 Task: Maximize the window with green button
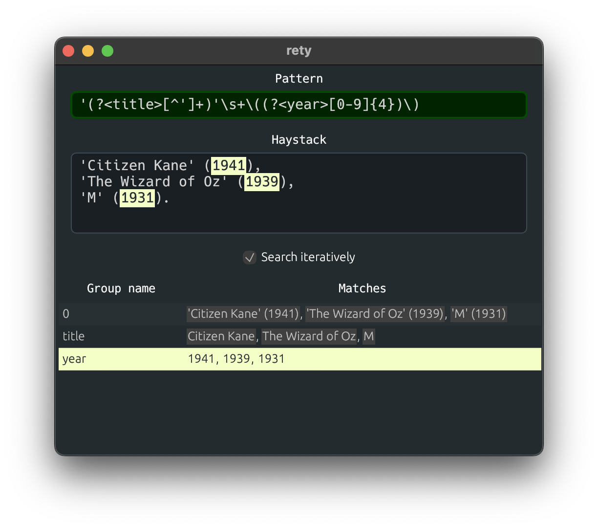tap(107, 51)
